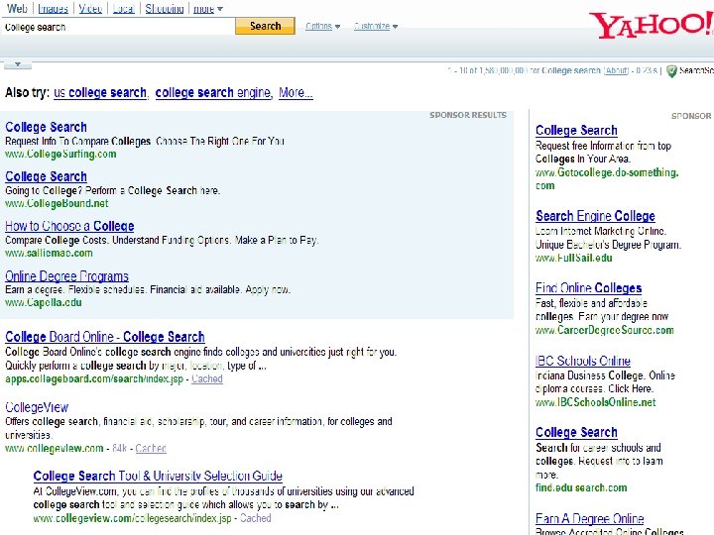Open the 'Earn A Degree Online' sponsor link

click(x=590, y=518)
